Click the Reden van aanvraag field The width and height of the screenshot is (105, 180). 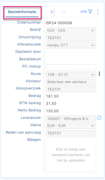coord(71,133)
